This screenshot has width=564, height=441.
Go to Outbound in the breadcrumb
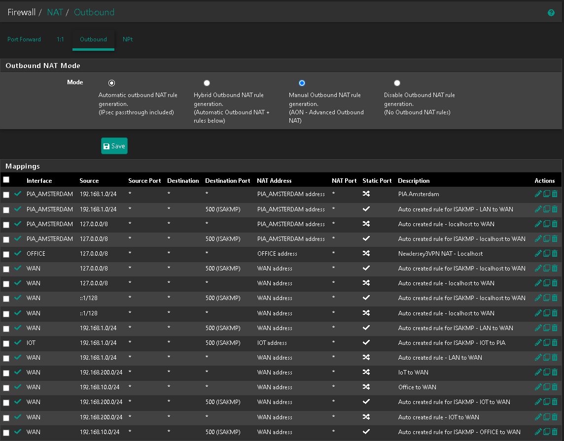coord(94,12)
